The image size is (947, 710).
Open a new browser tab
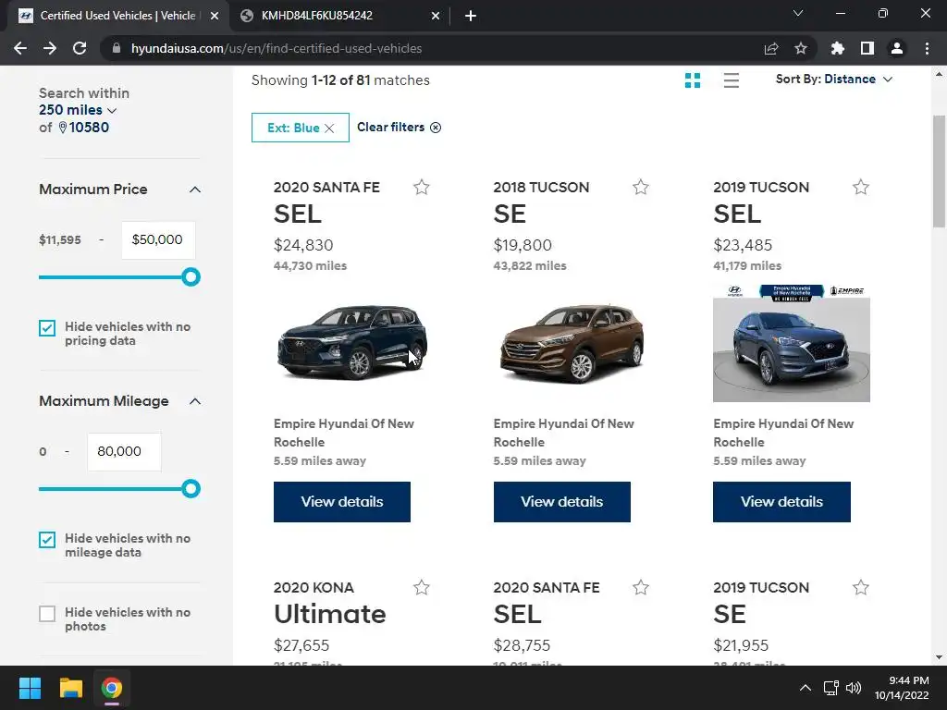[471, 16]
